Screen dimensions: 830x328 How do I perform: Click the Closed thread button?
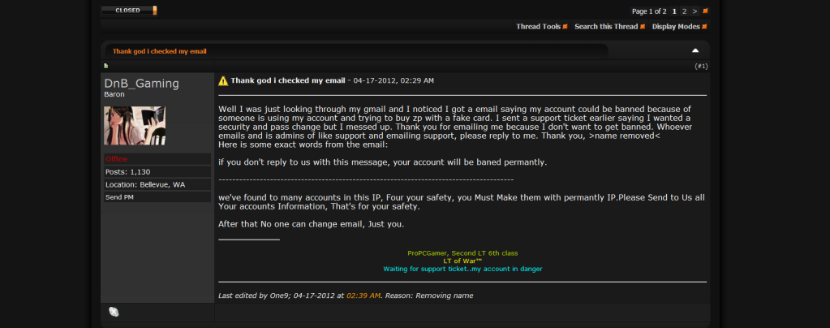(129, 11)
